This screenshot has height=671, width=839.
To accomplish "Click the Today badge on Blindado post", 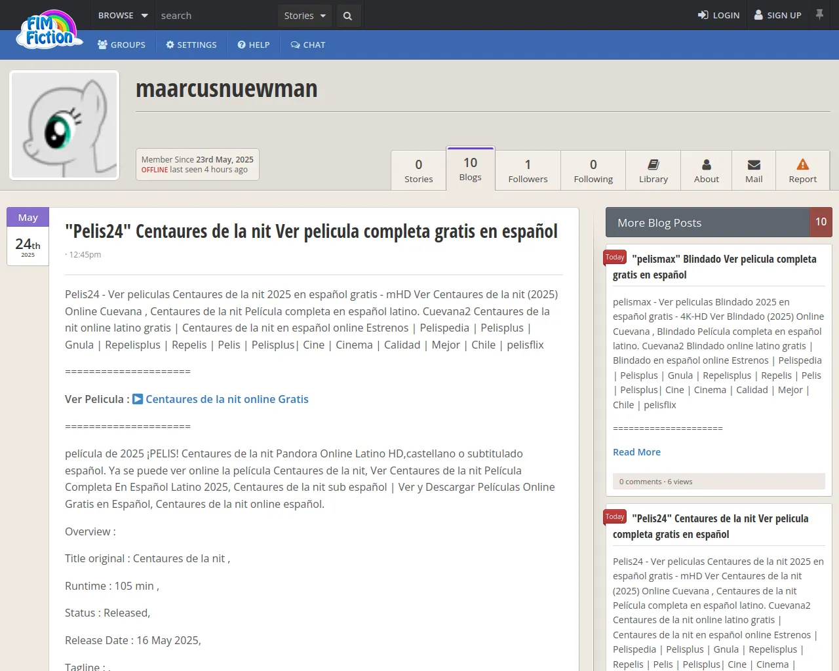I will [615, 258].
